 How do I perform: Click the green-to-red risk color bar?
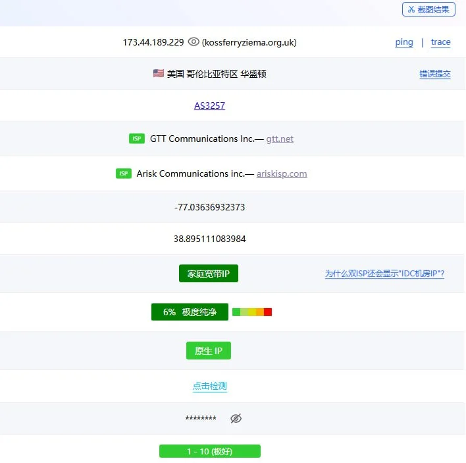coord(252,312)
